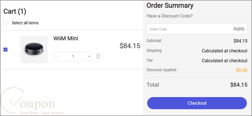This screenshot has width=252, height=116.
Task: Increase quantity with the plus button
Action: [x=89, y=56]
